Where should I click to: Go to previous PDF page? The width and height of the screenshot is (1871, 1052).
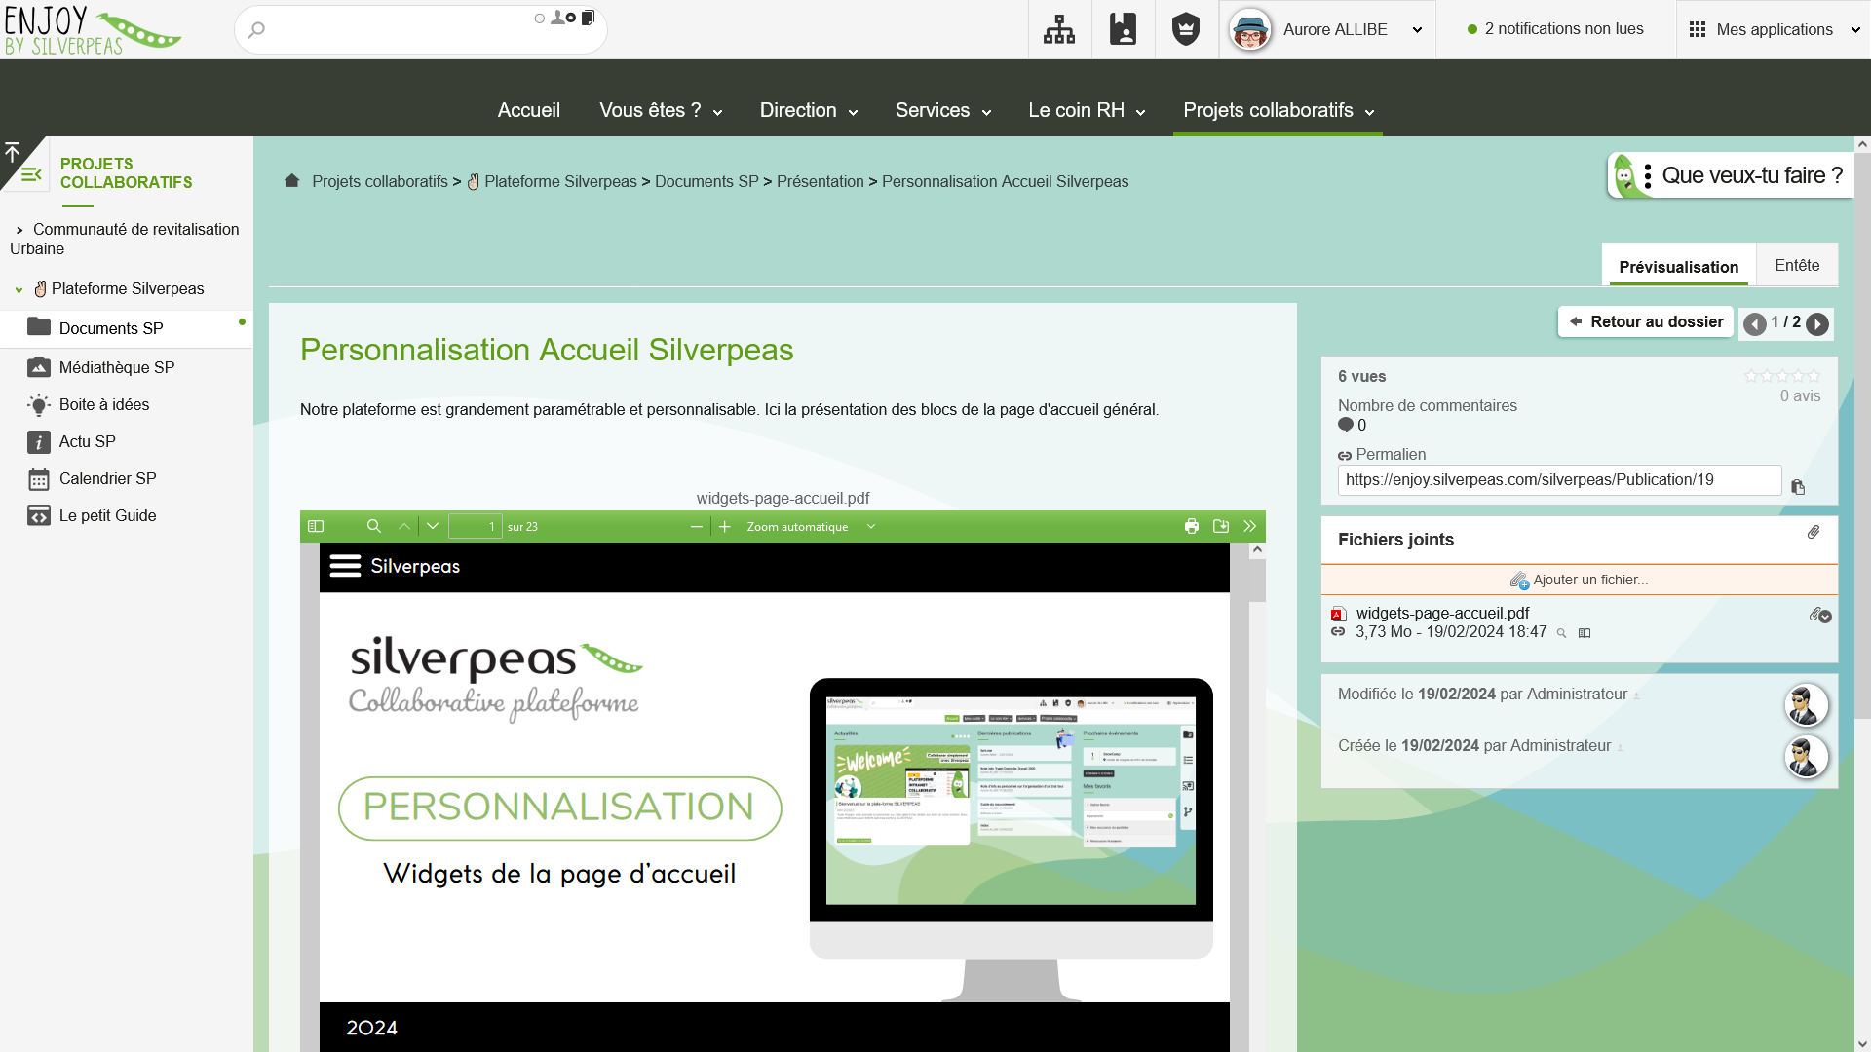coord(404,526)
